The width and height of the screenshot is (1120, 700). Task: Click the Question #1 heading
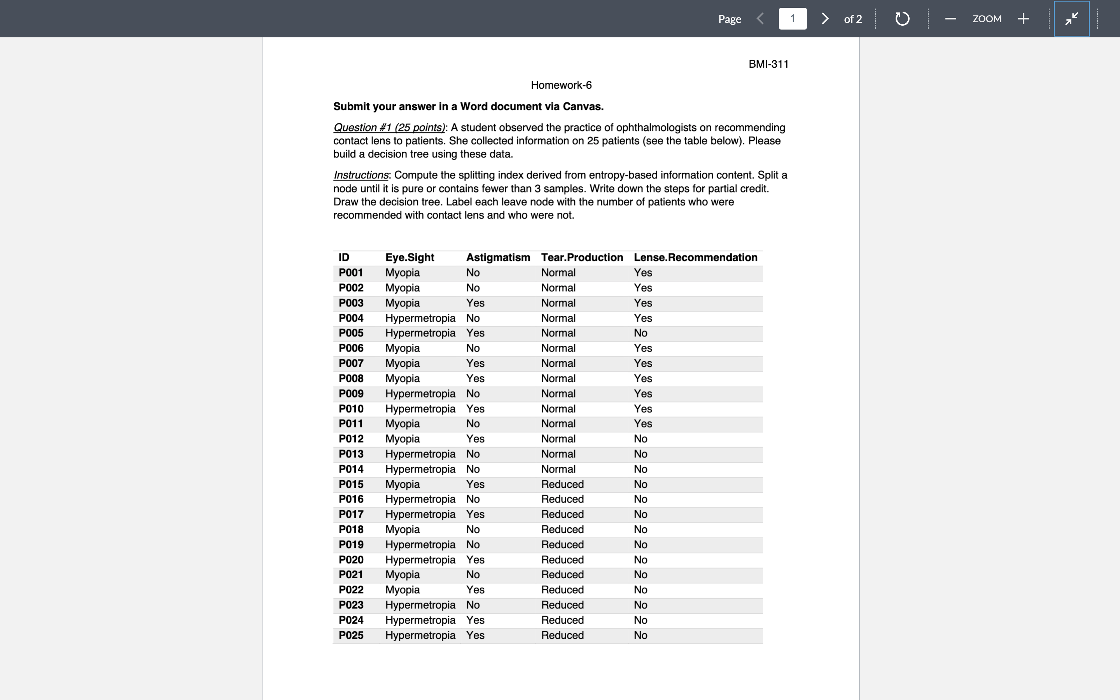(389, 127)
